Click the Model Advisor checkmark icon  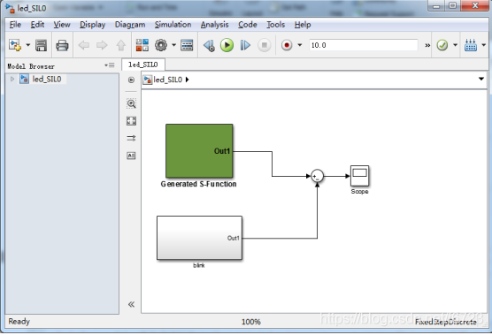point(442,45)
